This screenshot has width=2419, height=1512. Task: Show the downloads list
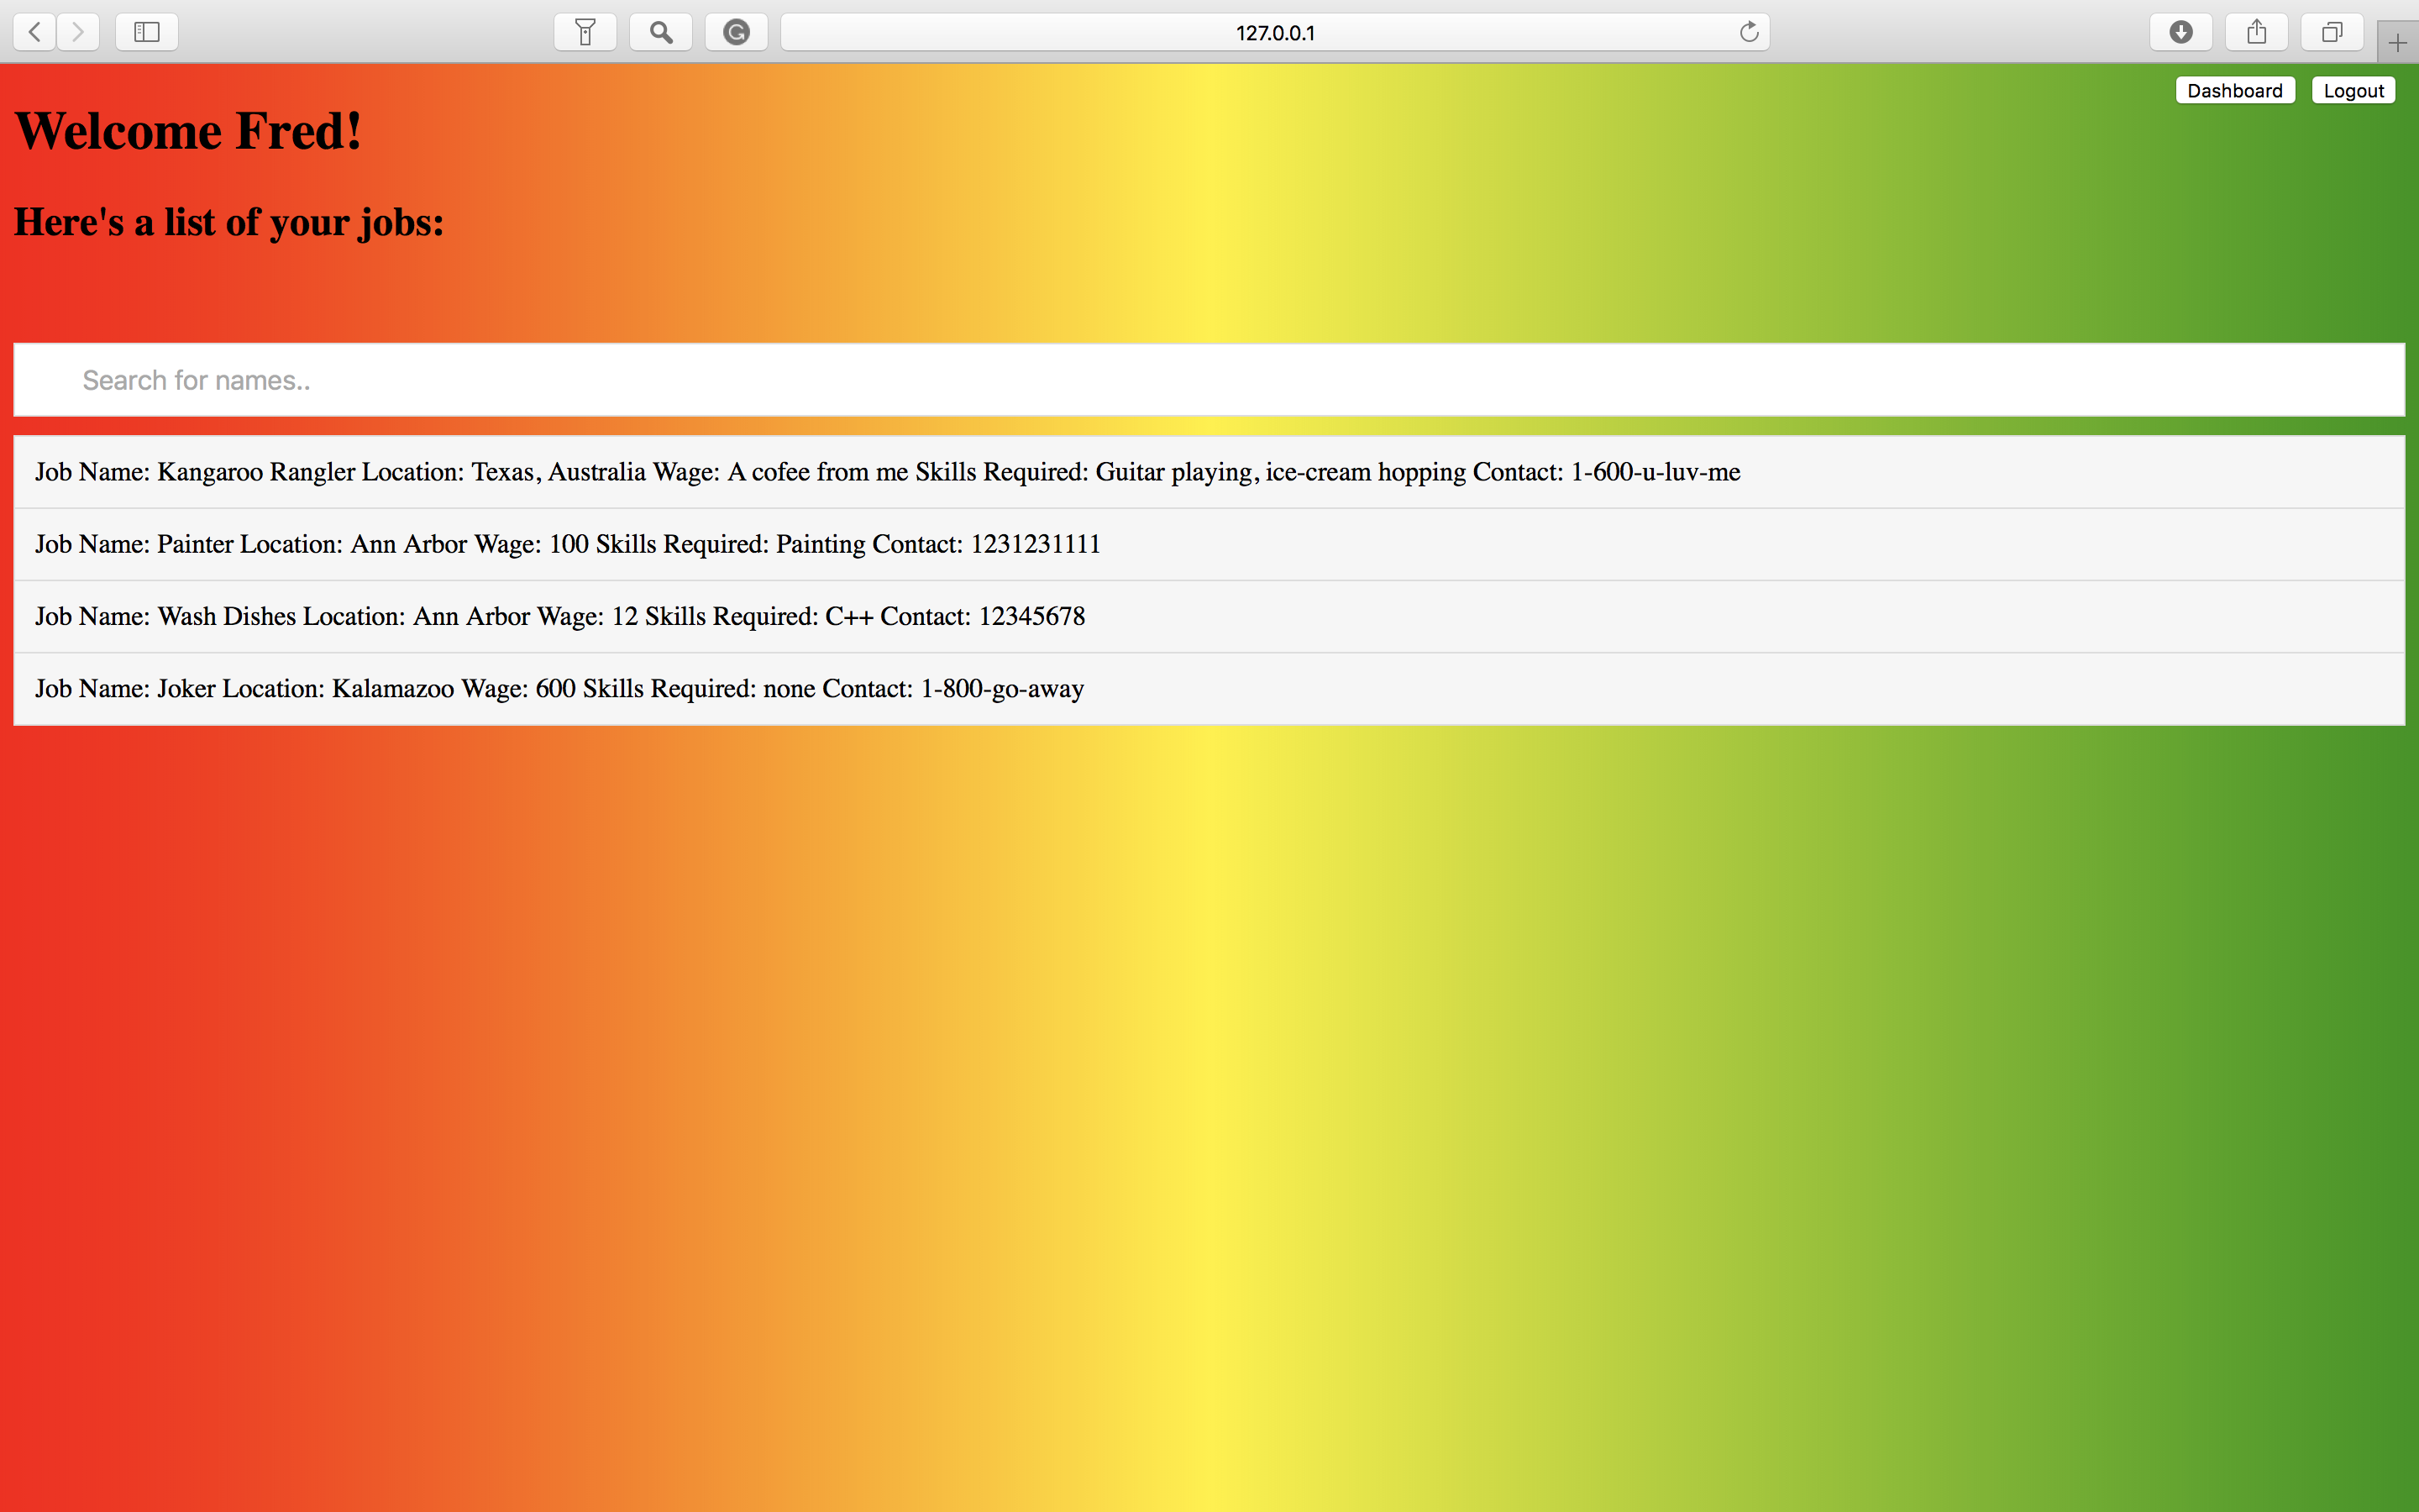pyautogui.click(x=2180, y=32)
